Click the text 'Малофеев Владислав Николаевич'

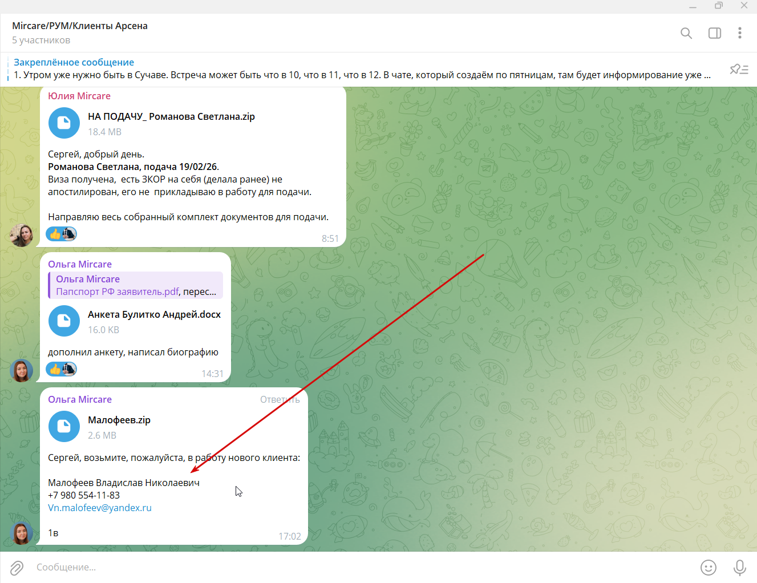(x=124, y=483)
